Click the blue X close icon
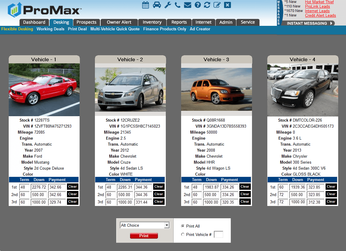346x251 pixels. (227, 5)
